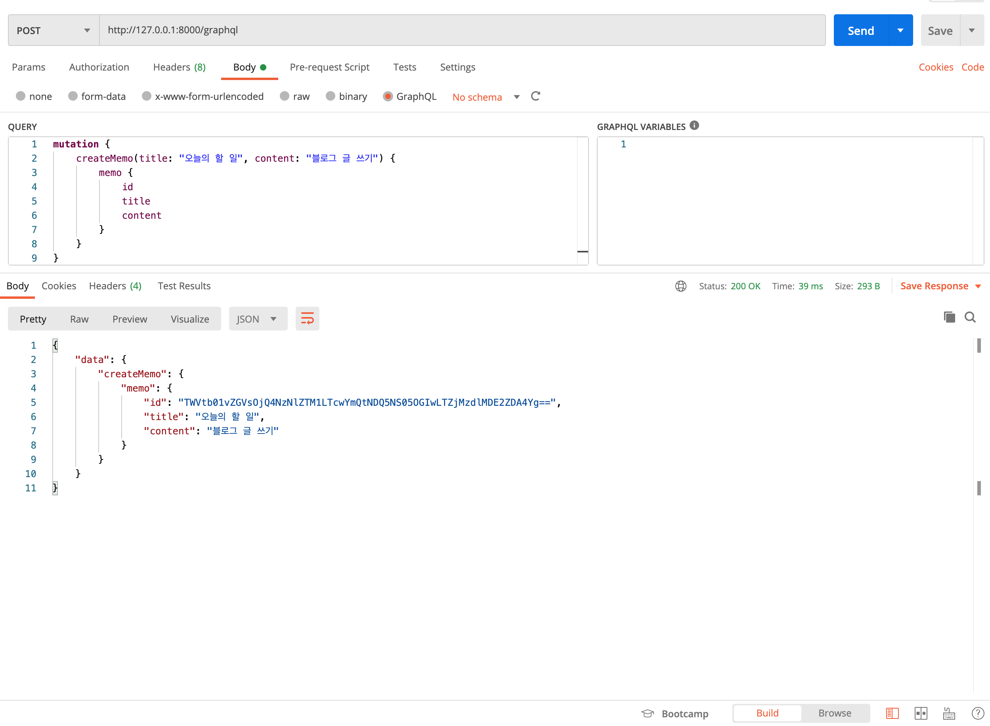Screen dimensions: 990x726
Task: Click the GraphQL variables info icon
Action: click(x=694, y=126)
